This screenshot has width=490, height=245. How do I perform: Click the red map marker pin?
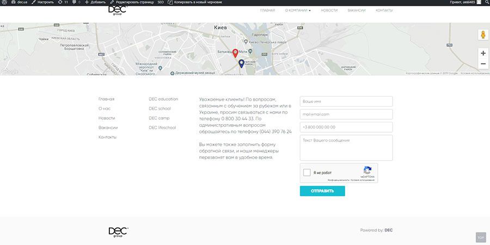pyautogui.click(x=235, y=53)
